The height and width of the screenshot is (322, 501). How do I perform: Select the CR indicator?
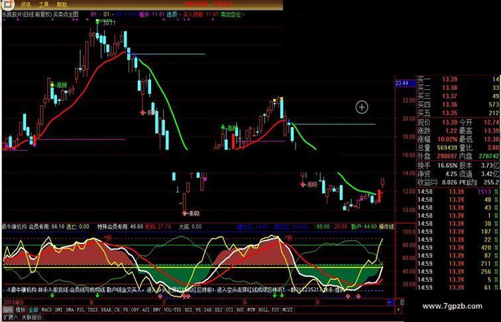click(x=117, y=309)
